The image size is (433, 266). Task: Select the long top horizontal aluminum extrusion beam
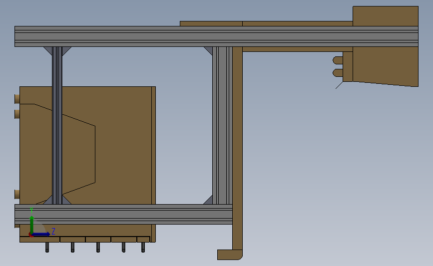(x=216, y=36)
